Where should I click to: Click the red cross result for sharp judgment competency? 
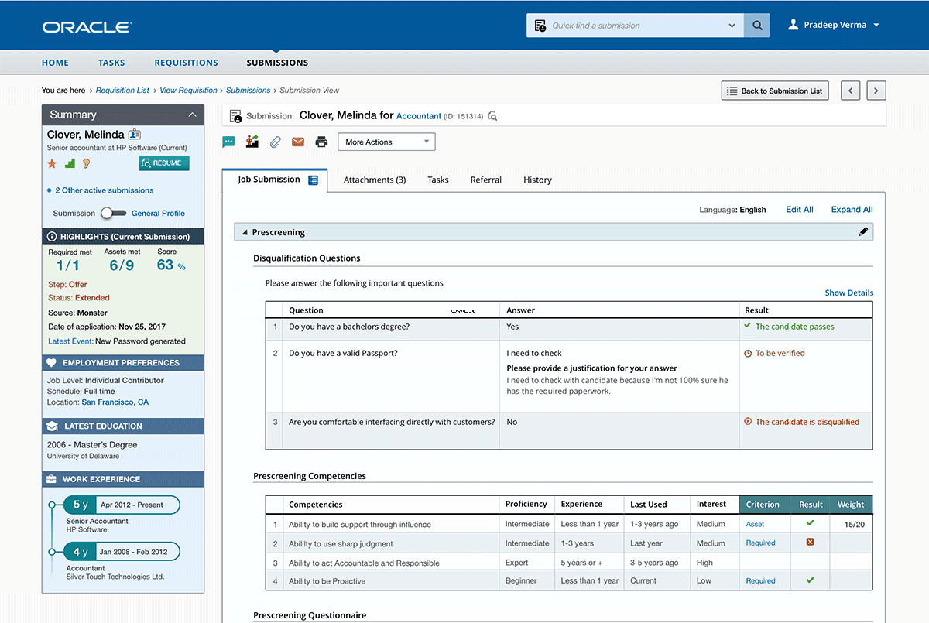click(x=810, y=543)
